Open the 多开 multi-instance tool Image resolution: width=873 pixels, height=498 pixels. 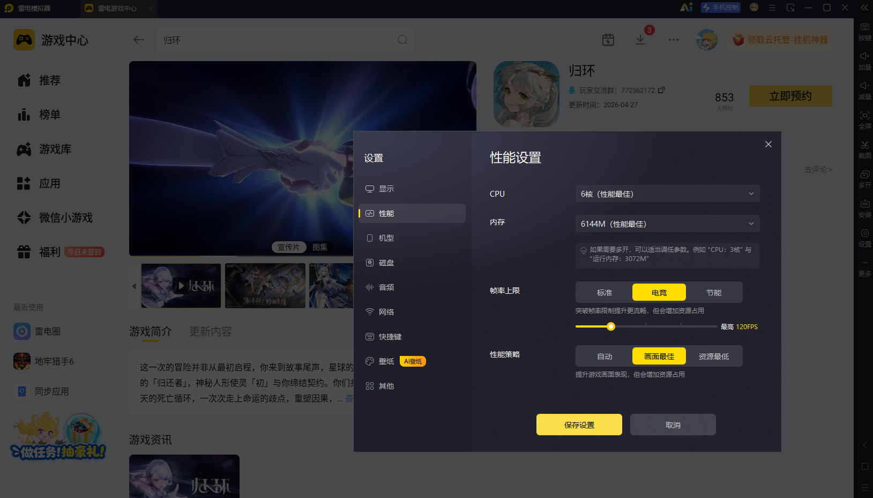(865, 179)
